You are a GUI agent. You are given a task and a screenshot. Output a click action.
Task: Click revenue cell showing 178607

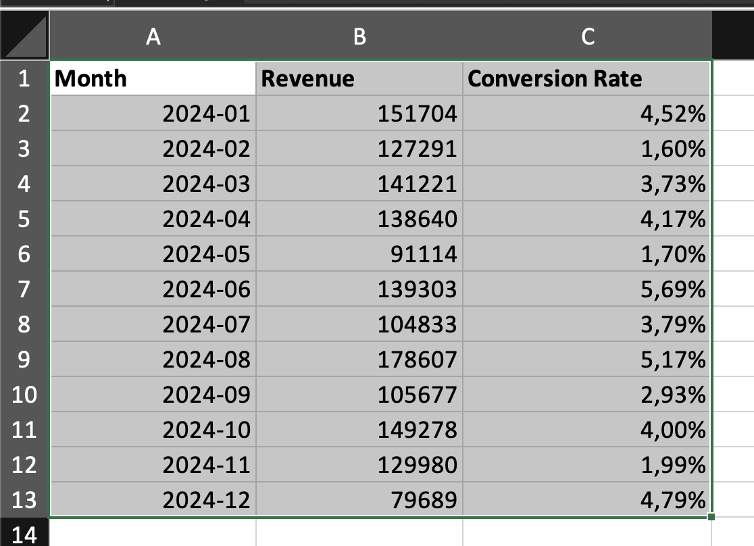tap(359, 359)
